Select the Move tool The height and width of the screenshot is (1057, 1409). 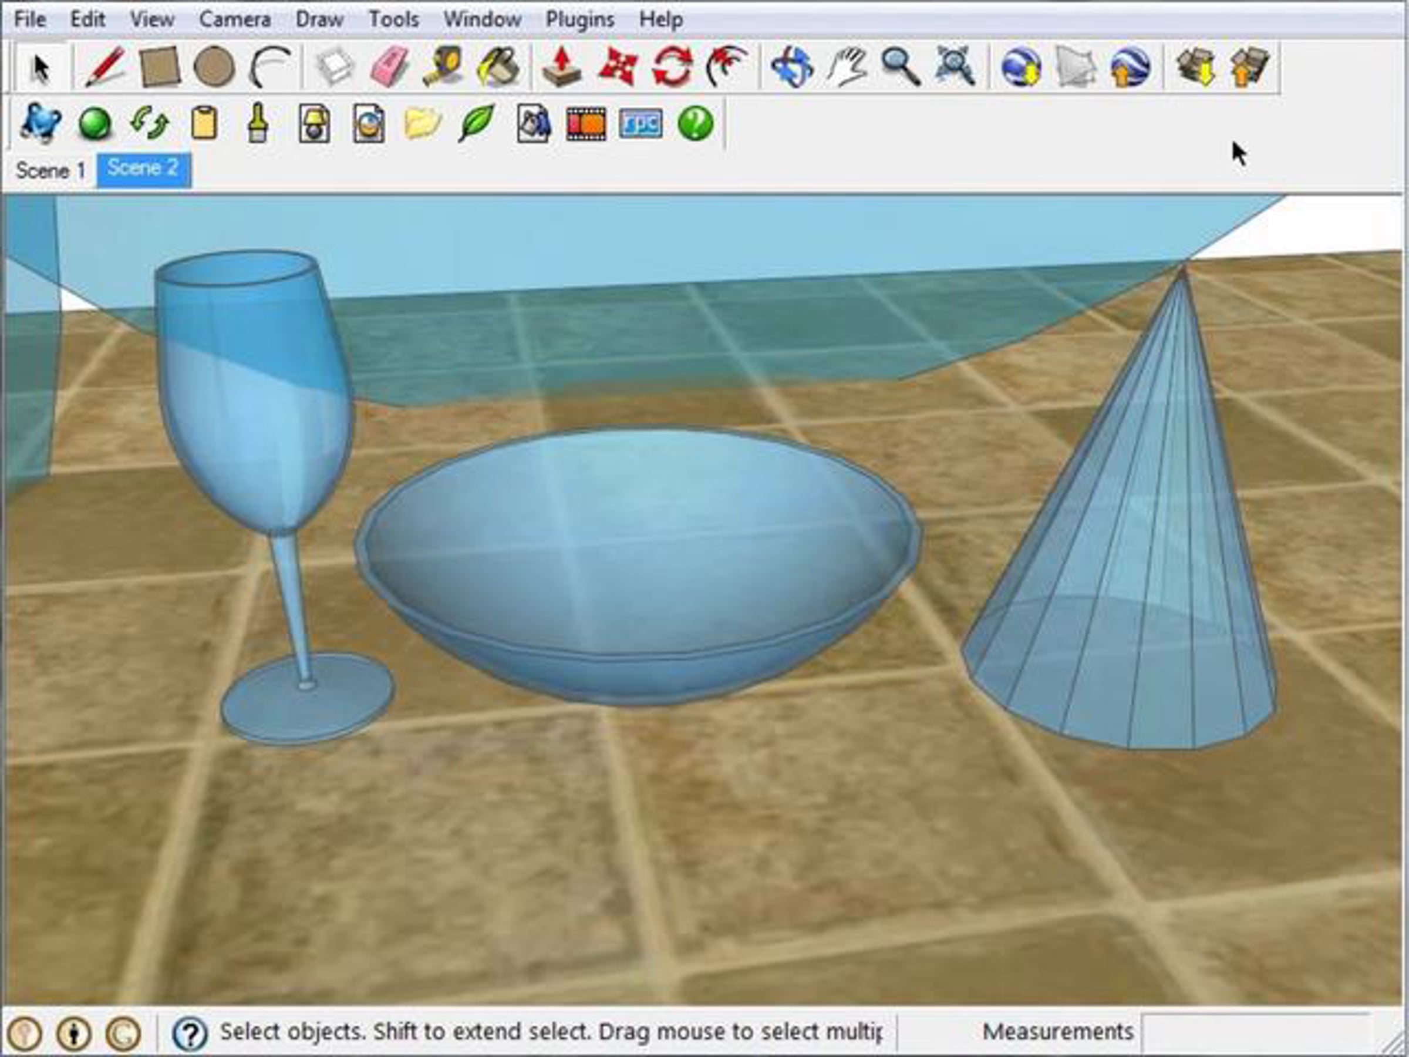click(617, 66)
